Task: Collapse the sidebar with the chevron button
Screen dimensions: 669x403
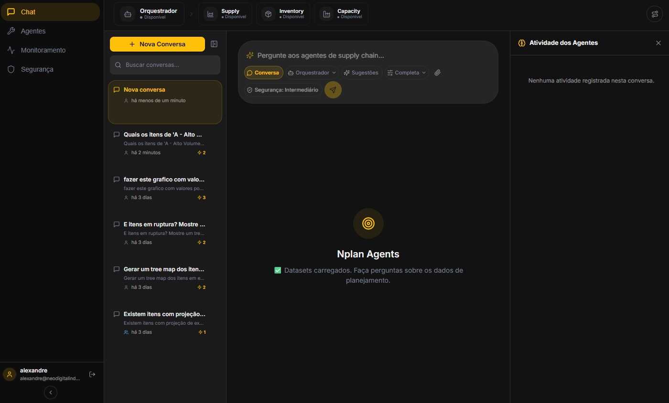Action: click(x=51, y=392)
